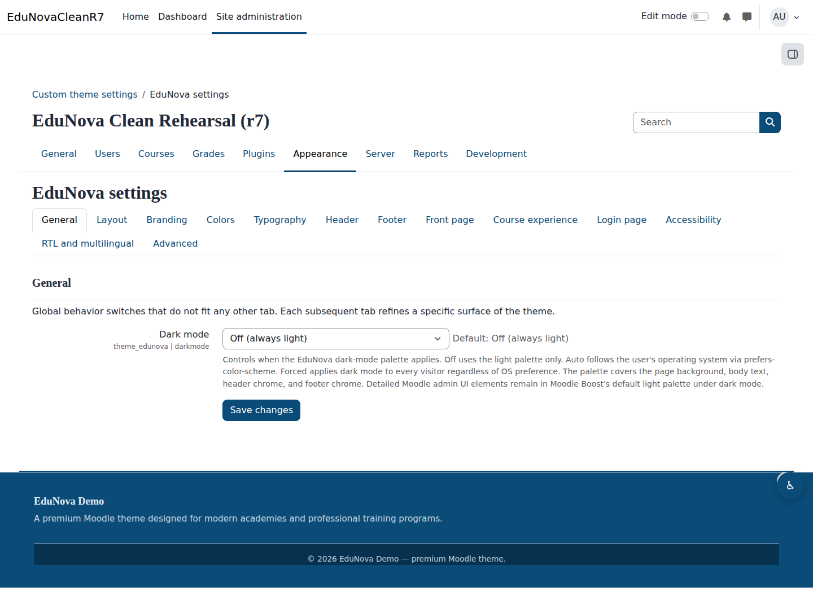Open the Colors settings tab
The width and height of the screenshot is (813, 600).
click(221, 220)
